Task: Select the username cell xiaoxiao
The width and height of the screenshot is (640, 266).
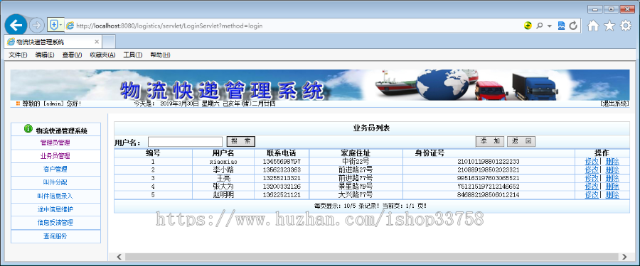Action: [223, 162]
